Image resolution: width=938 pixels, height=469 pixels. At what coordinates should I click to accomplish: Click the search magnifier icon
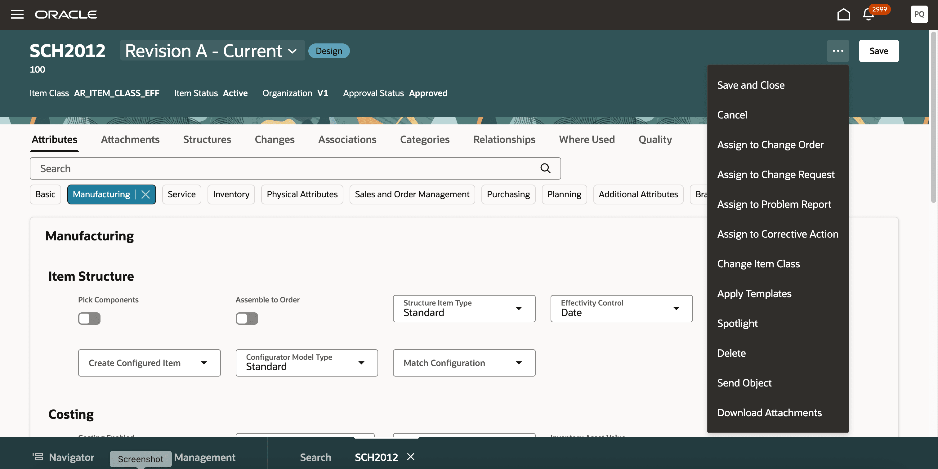pyautogui.click(x=545, y=169)
